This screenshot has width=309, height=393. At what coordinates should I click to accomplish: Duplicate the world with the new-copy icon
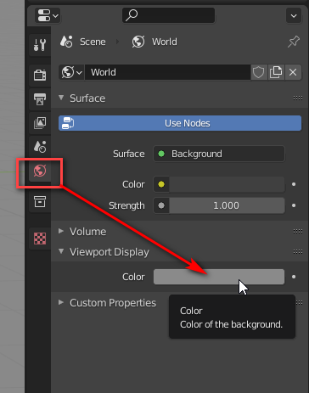(276, 72)
